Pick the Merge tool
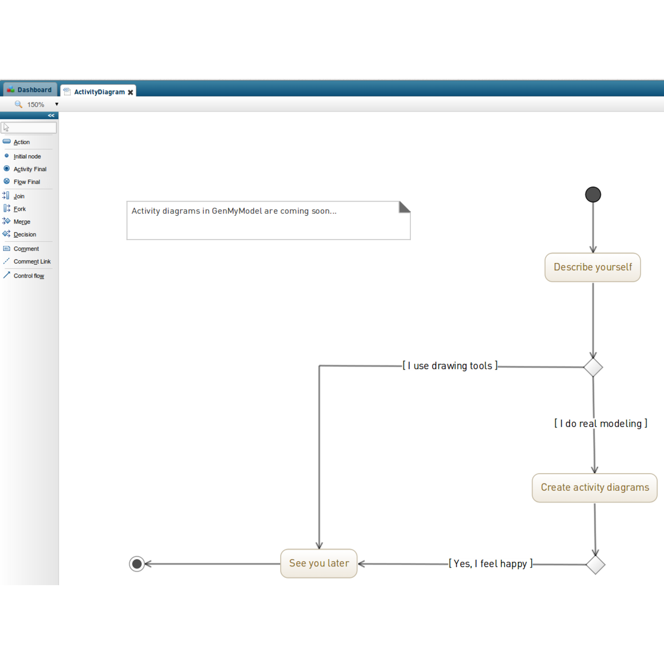 click(22, 222)
